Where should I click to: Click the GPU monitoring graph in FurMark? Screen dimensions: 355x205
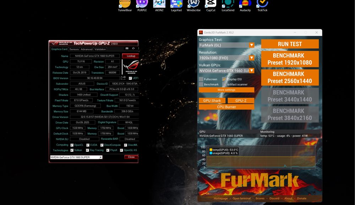pyautogui.click(x=261, y=157)
